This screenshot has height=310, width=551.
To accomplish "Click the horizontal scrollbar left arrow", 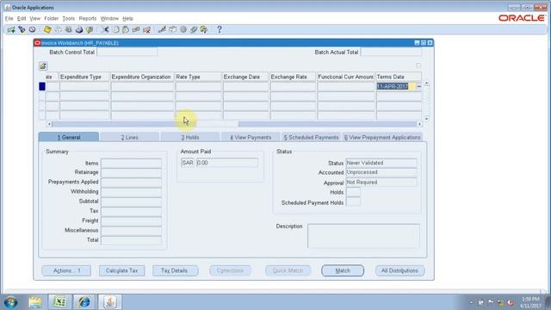I will (x=49, y=124).
